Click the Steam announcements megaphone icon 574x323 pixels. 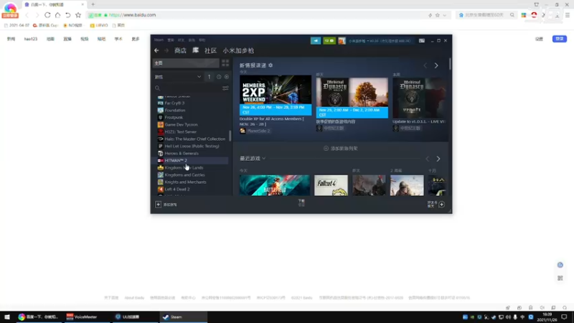[316, 41]
